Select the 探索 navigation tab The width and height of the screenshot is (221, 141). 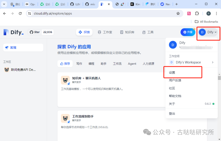point(84,32)
